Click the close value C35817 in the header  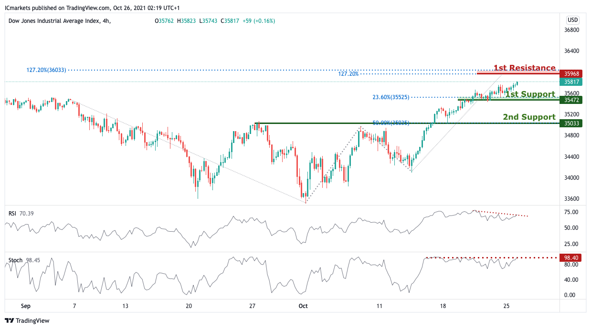click(x=230, y=21)
